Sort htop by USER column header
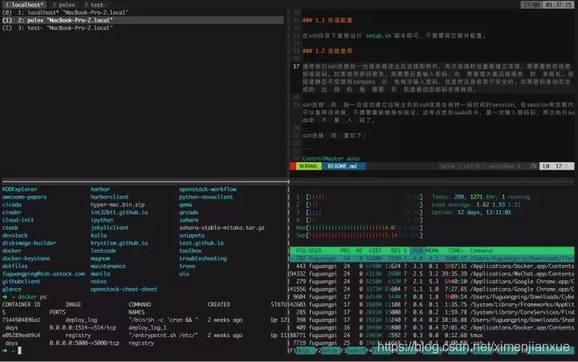 pos(315,250)
